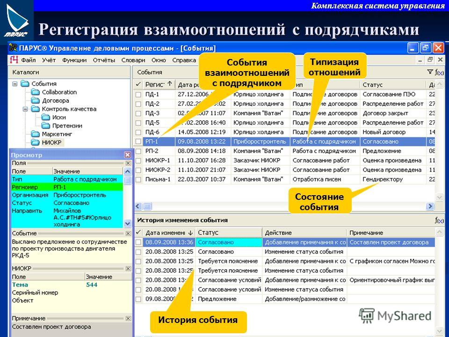Close the Просмотр panel

127,155
